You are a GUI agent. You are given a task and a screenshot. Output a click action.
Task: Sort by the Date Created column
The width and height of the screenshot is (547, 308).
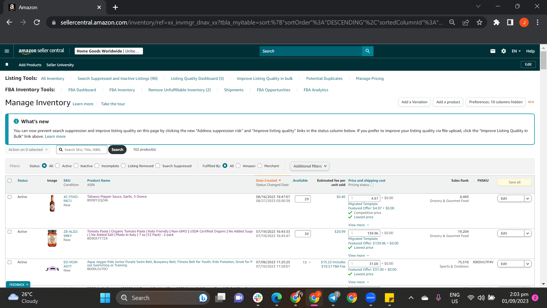[268, 181]
